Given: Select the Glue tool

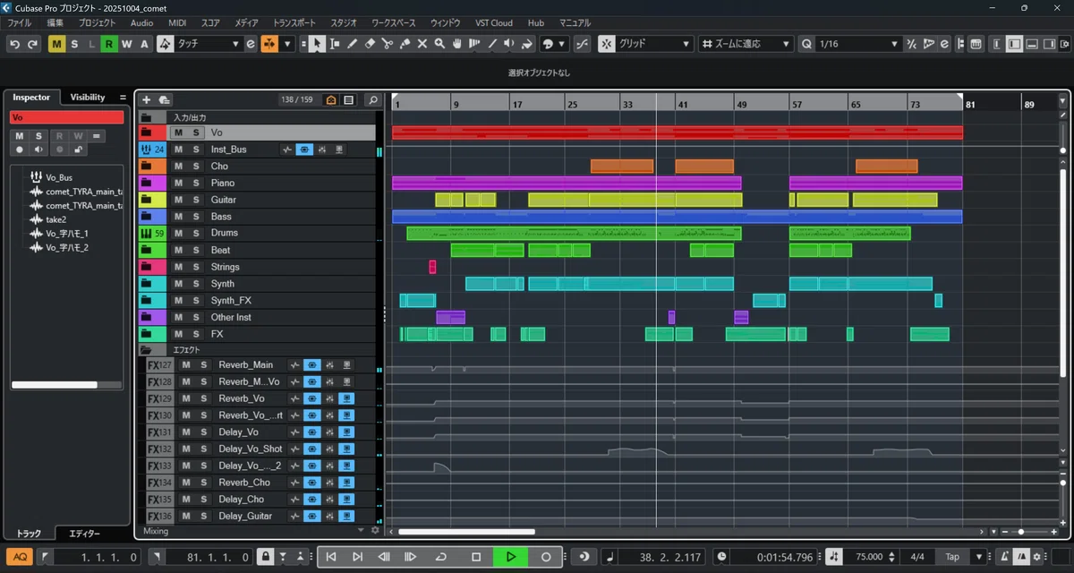Looking at the screenshot, I should 405,44.
